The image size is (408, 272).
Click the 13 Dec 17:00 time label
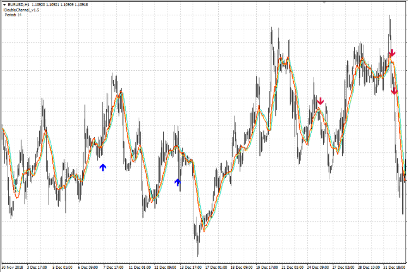pyautogui.click(x=191, y=268)
